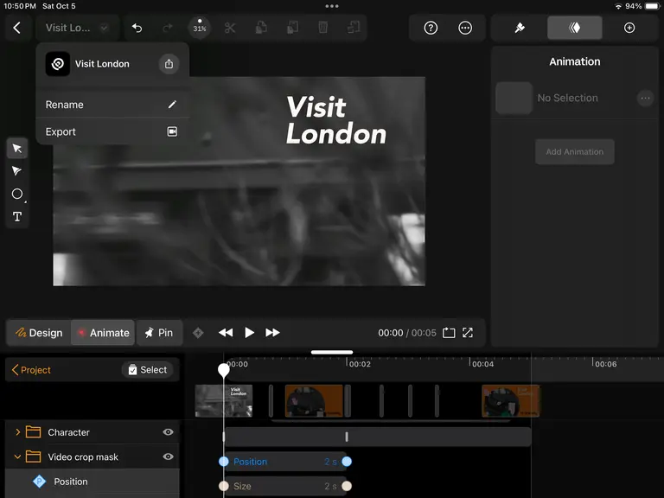Click the 00:02 timeline ruler mark
This screenshot has width=664, height=498.
coord(359,364)
